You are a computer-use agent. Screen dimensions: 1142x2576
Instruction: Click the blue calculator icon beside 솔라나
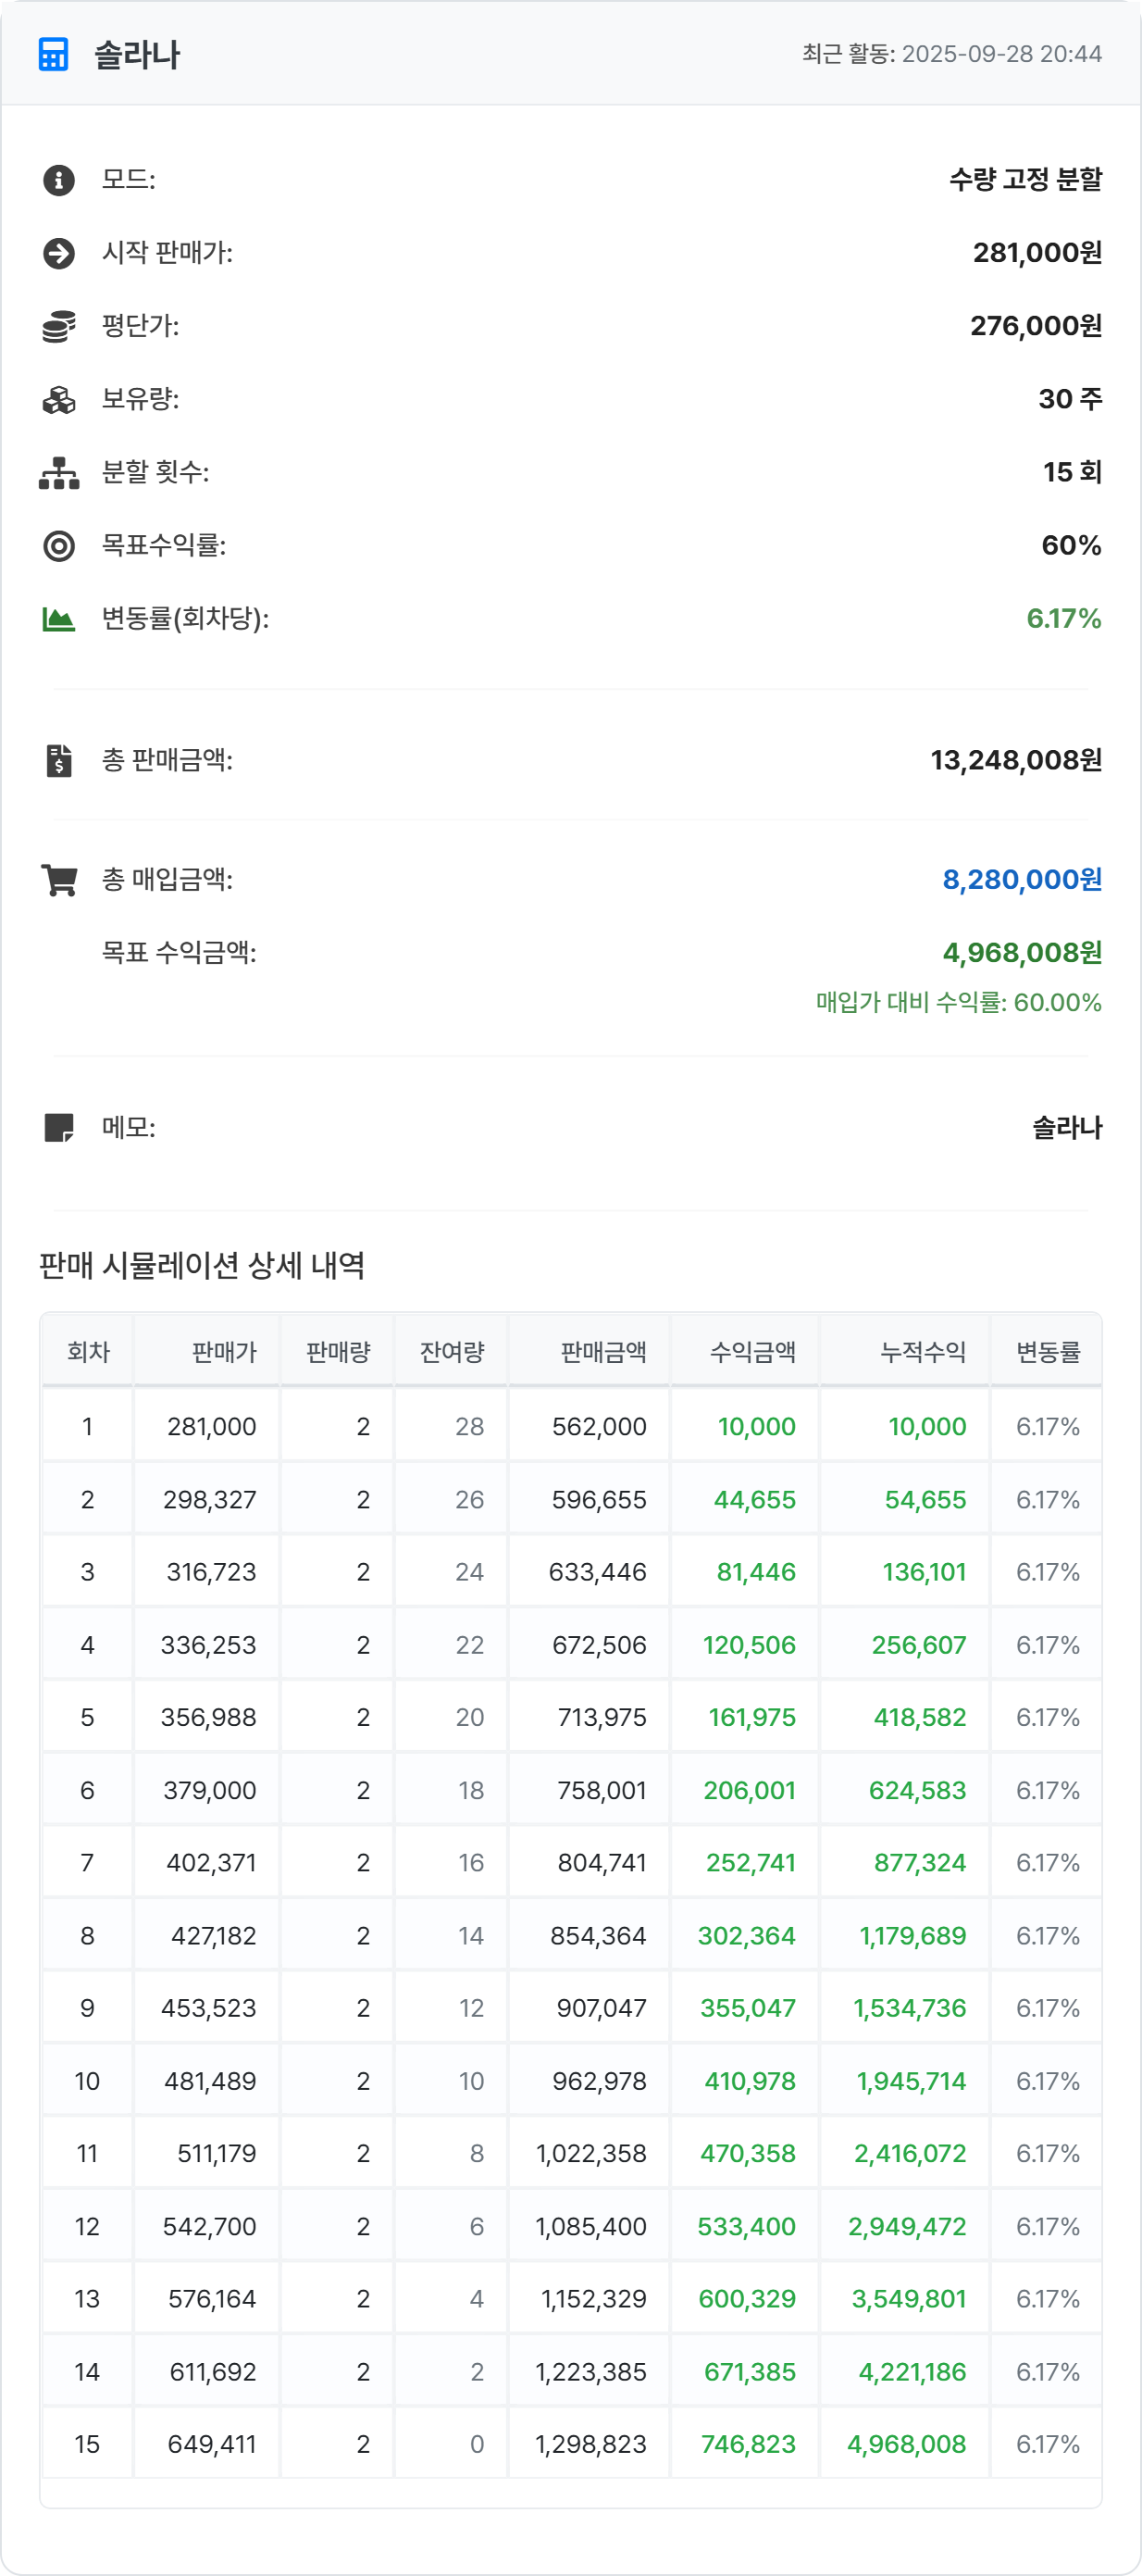tap(53, 54)
